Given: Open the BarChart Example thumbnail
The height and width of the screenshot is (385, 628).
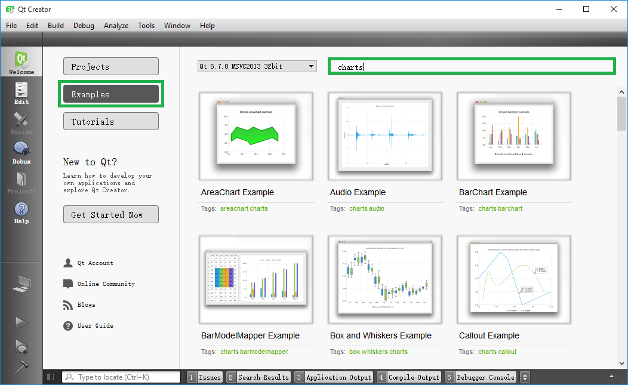Looking at the screenshot, I should (514, 136).
